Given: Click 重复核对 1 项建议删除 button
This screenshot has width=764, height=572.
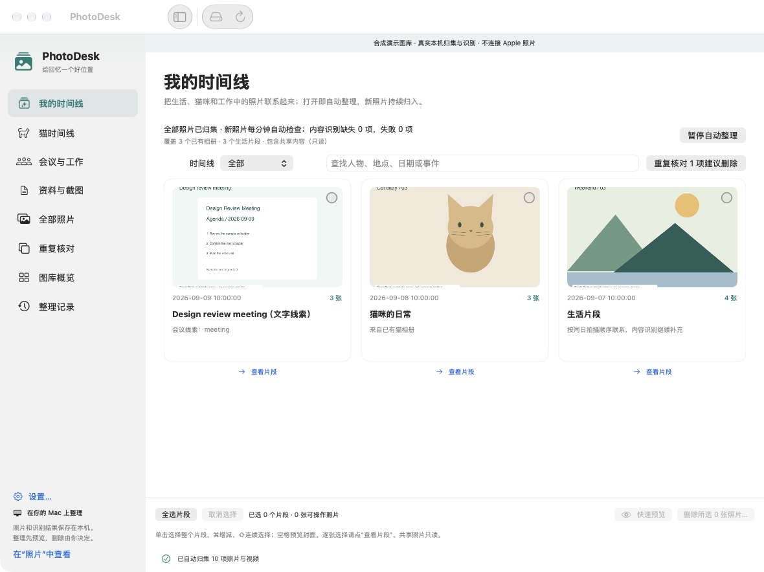Looking at the screenshot, I should click(696, 163).
